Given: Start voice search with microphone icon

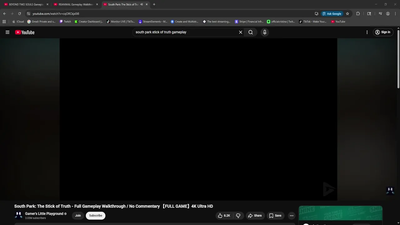Looking at the screenshot, I should click(265, 32).
